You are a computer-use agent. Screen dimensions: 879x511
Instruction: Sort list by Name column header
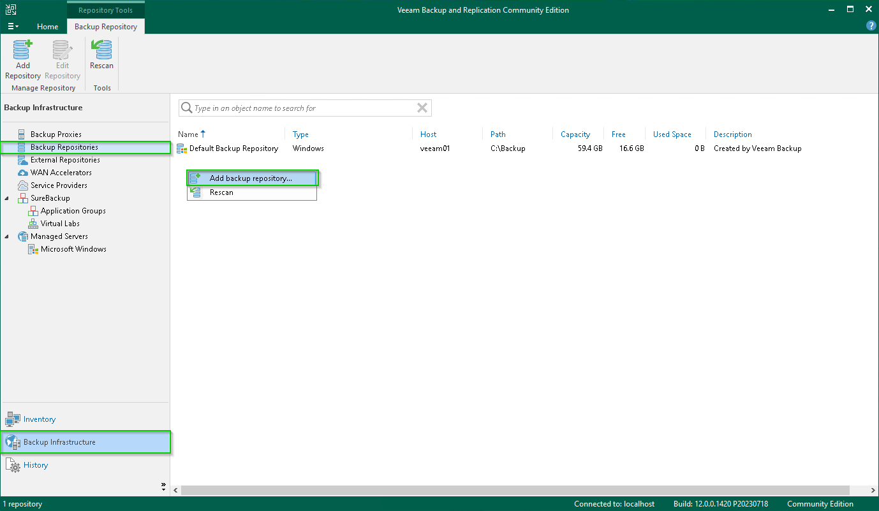pyautogui.click(x=188, y=134)
